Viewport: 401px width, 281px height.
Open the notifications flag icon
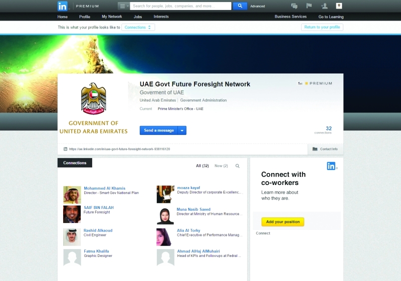tap(309, 5)
